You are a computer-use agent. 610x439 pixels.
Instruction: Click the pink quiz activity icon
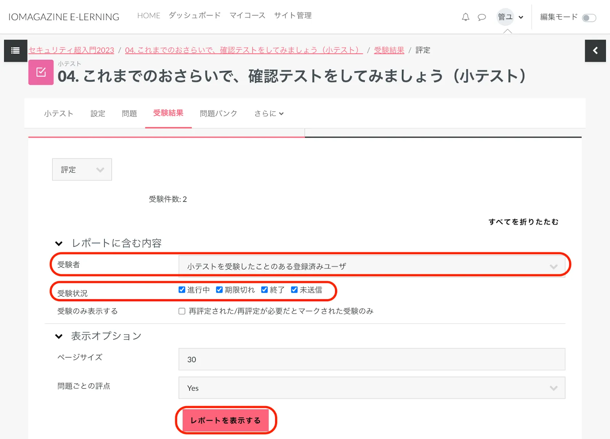coord(41,72)
